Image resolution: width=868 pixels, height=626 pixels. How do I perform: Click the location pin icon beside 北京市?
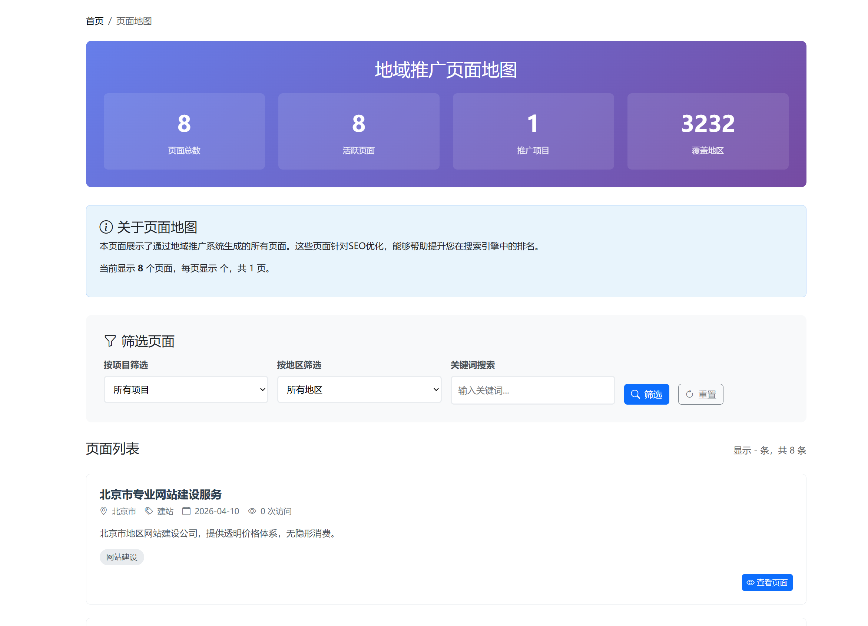[103, 511]
